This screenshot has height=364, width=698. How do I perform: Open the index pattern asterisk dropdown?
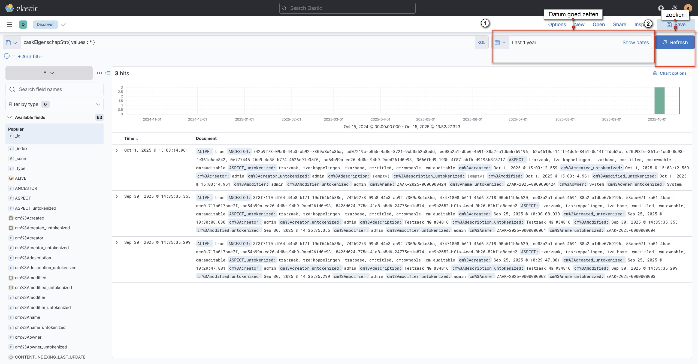point(49,73)
